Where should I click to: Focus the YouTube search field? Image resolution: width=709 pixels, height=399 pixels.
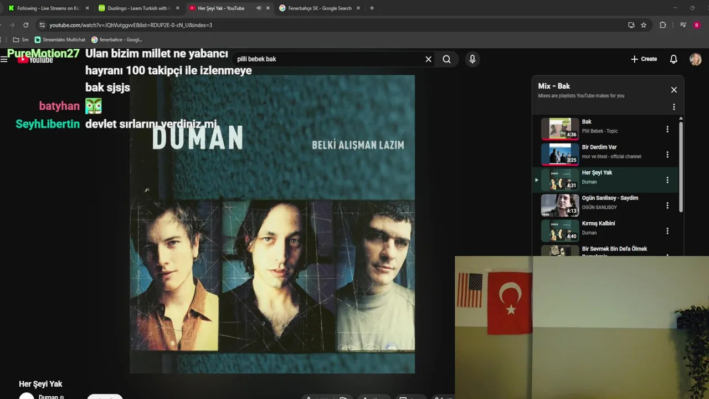327,59
